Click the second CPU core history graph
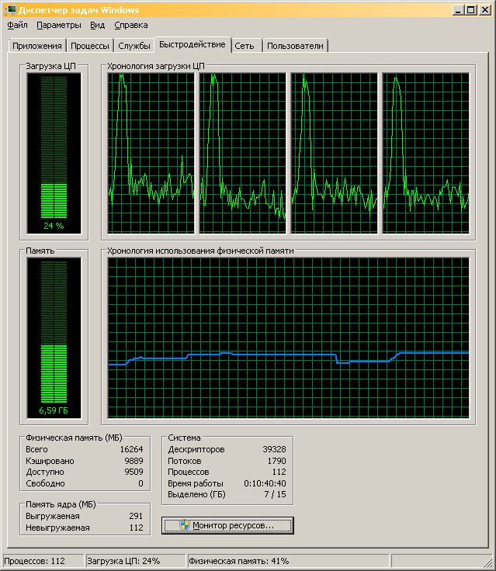The height and width of the screenshot is (571, 496). pyautogui.click(x=242, y=153)
